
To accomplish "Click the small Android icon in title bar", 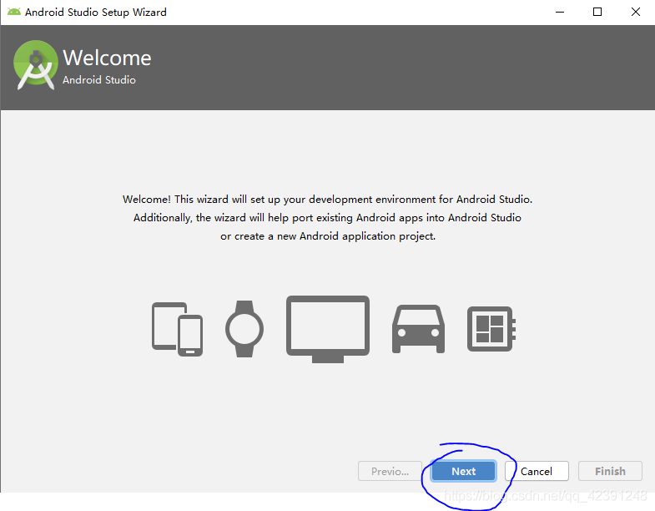I will click(14, 13).
